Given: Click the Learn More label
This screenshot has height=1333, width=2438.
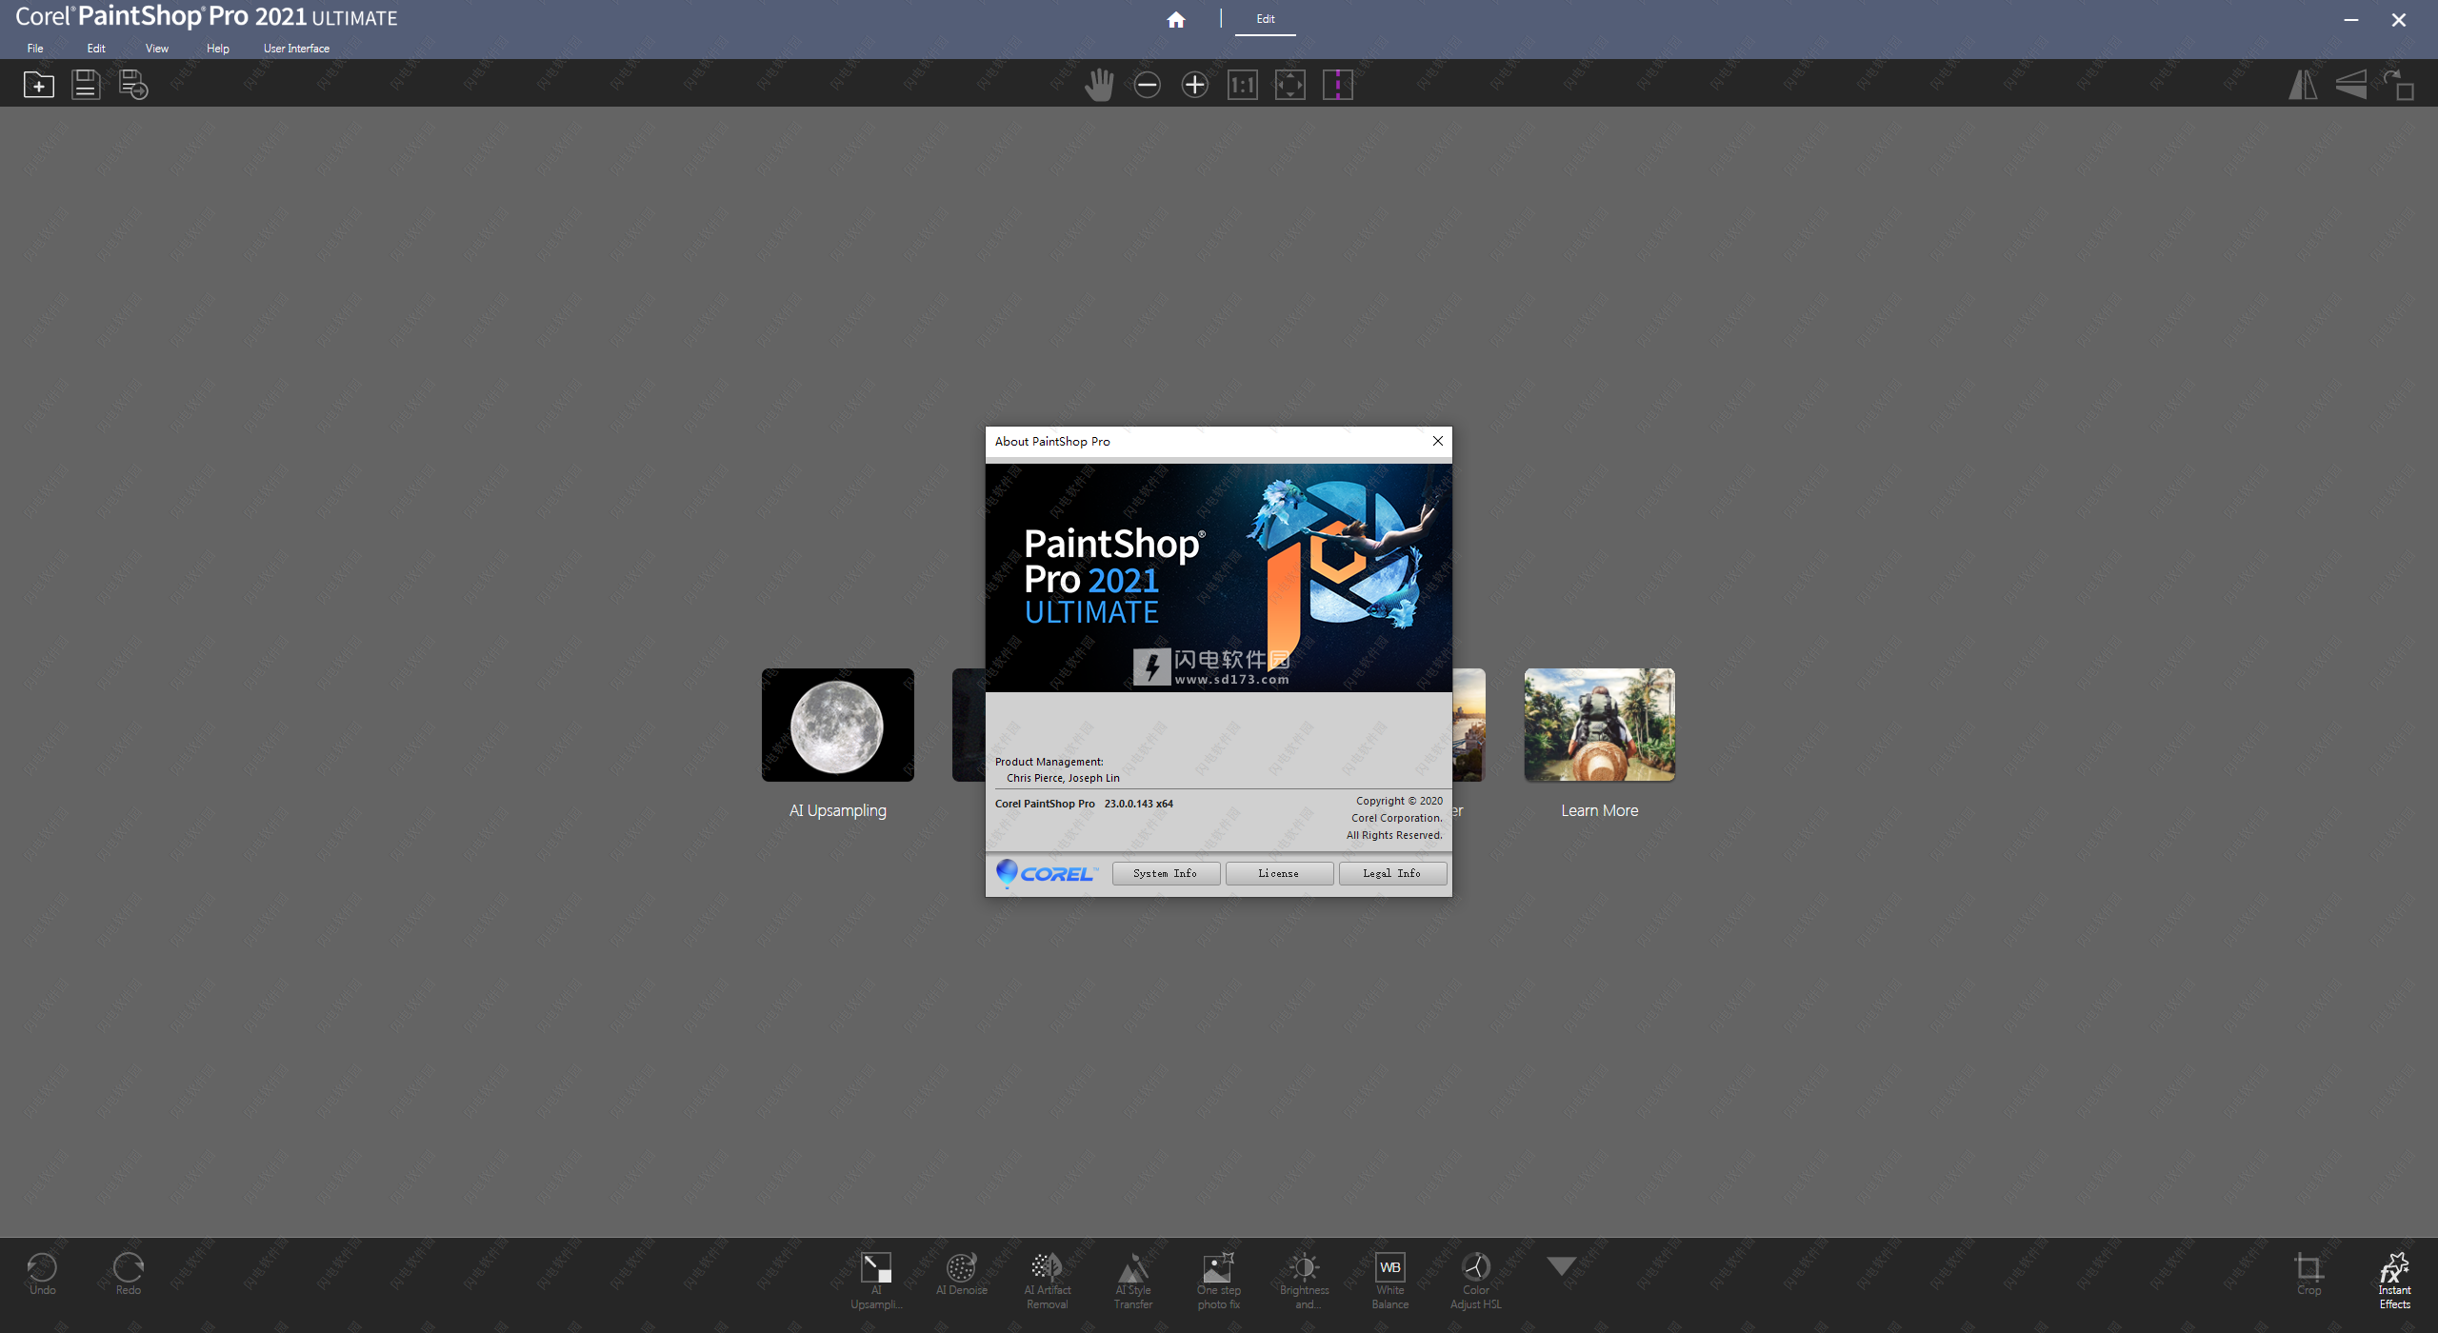Looking at the screenshot, I should 1600,810.
